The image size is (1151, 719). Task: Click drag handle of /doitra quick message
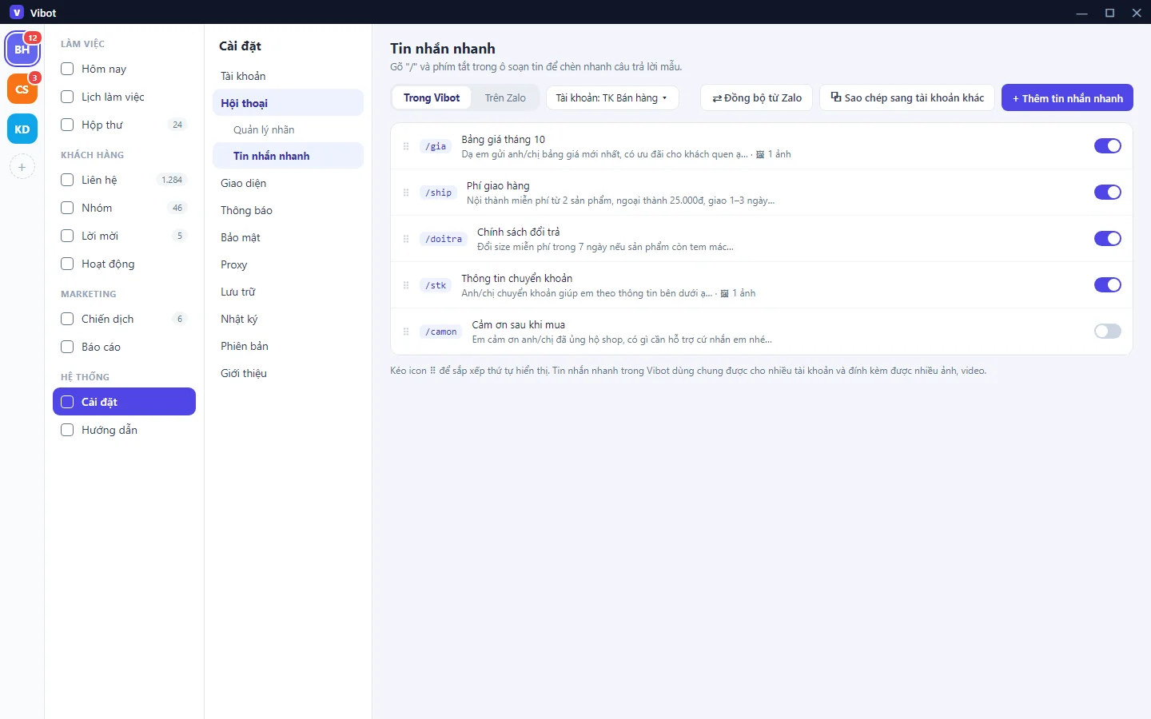tap(406, 239)
